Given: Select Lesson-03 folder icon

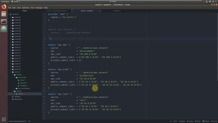Looking at the screenshot, I should pos(13,23).
